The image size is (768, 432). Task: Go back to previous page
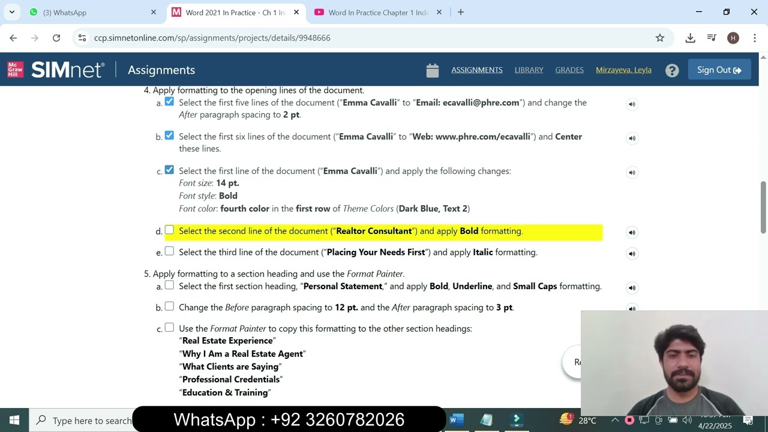13,38
